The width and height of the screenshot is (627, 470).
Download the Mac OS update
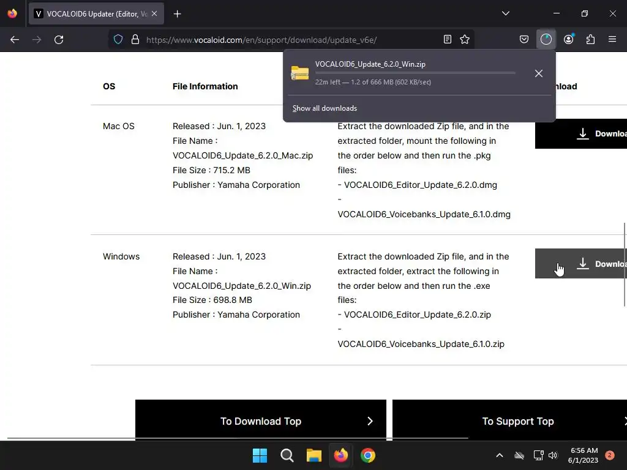[581, 133]
